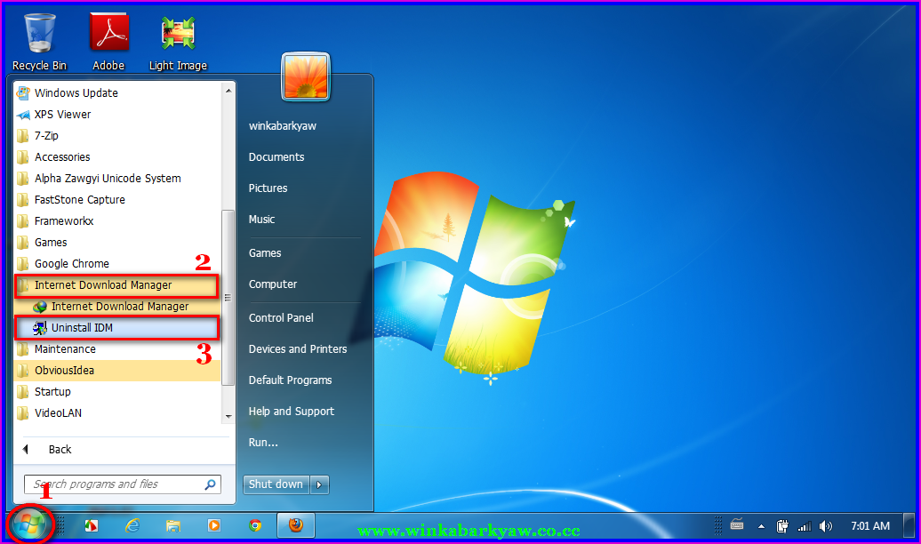Open Devices and Printers
Viewport: 921px width, 544px height.
[x=298, y=349]
